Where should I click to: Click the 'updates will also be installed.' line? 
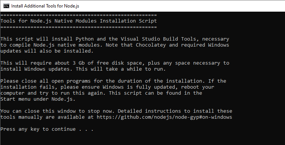pyautogui.click(x=47, y=51)
